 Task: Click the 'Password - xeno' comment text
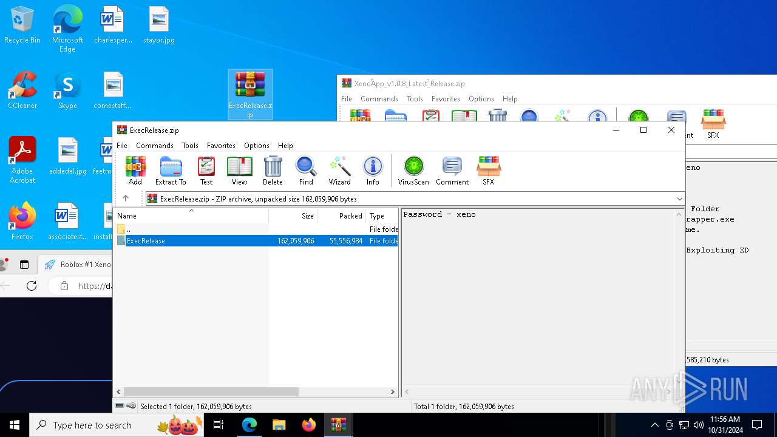439,214
